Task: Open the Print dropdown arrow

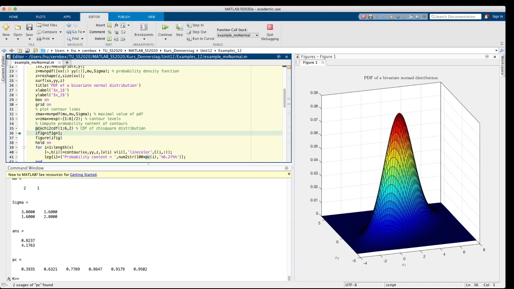Action: [x=53, y=39]
